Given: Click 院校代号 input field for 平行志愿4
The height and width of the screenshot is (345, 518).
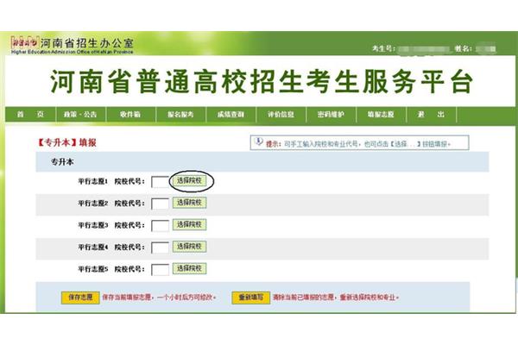Looking at the screenshot, I should (160, 248).
